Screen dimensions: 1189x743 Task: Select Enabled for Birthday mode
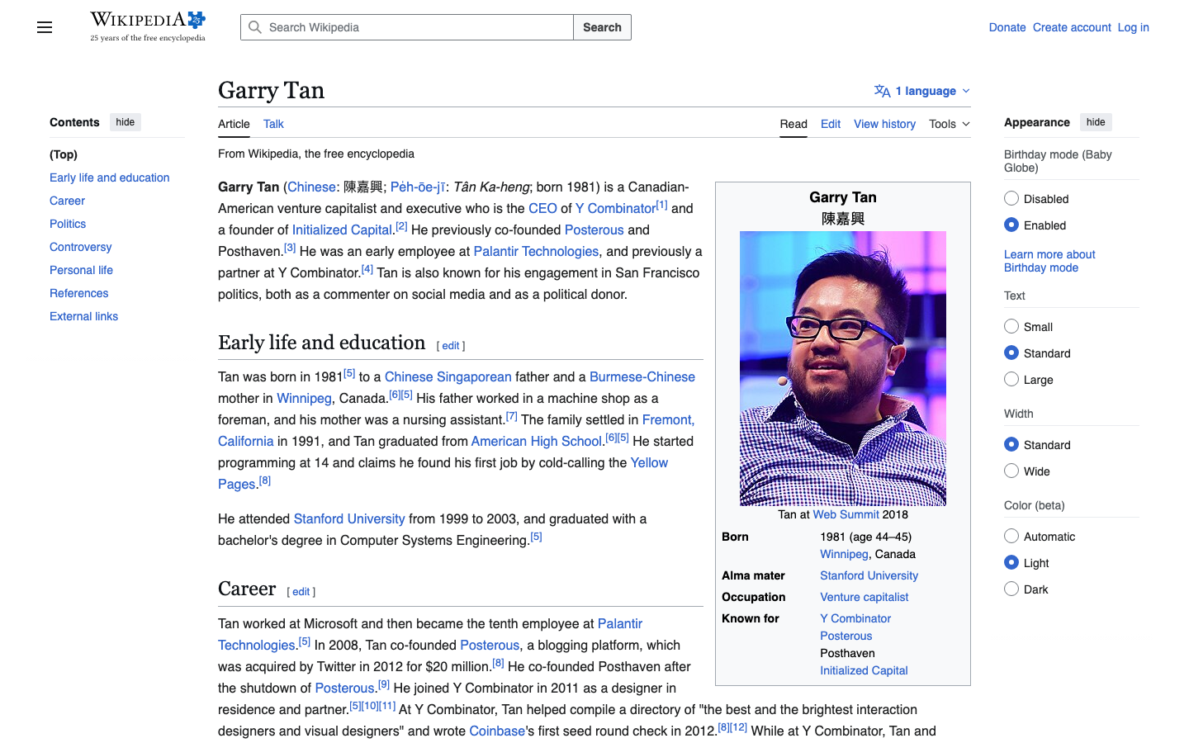(x=1011, y=225)
